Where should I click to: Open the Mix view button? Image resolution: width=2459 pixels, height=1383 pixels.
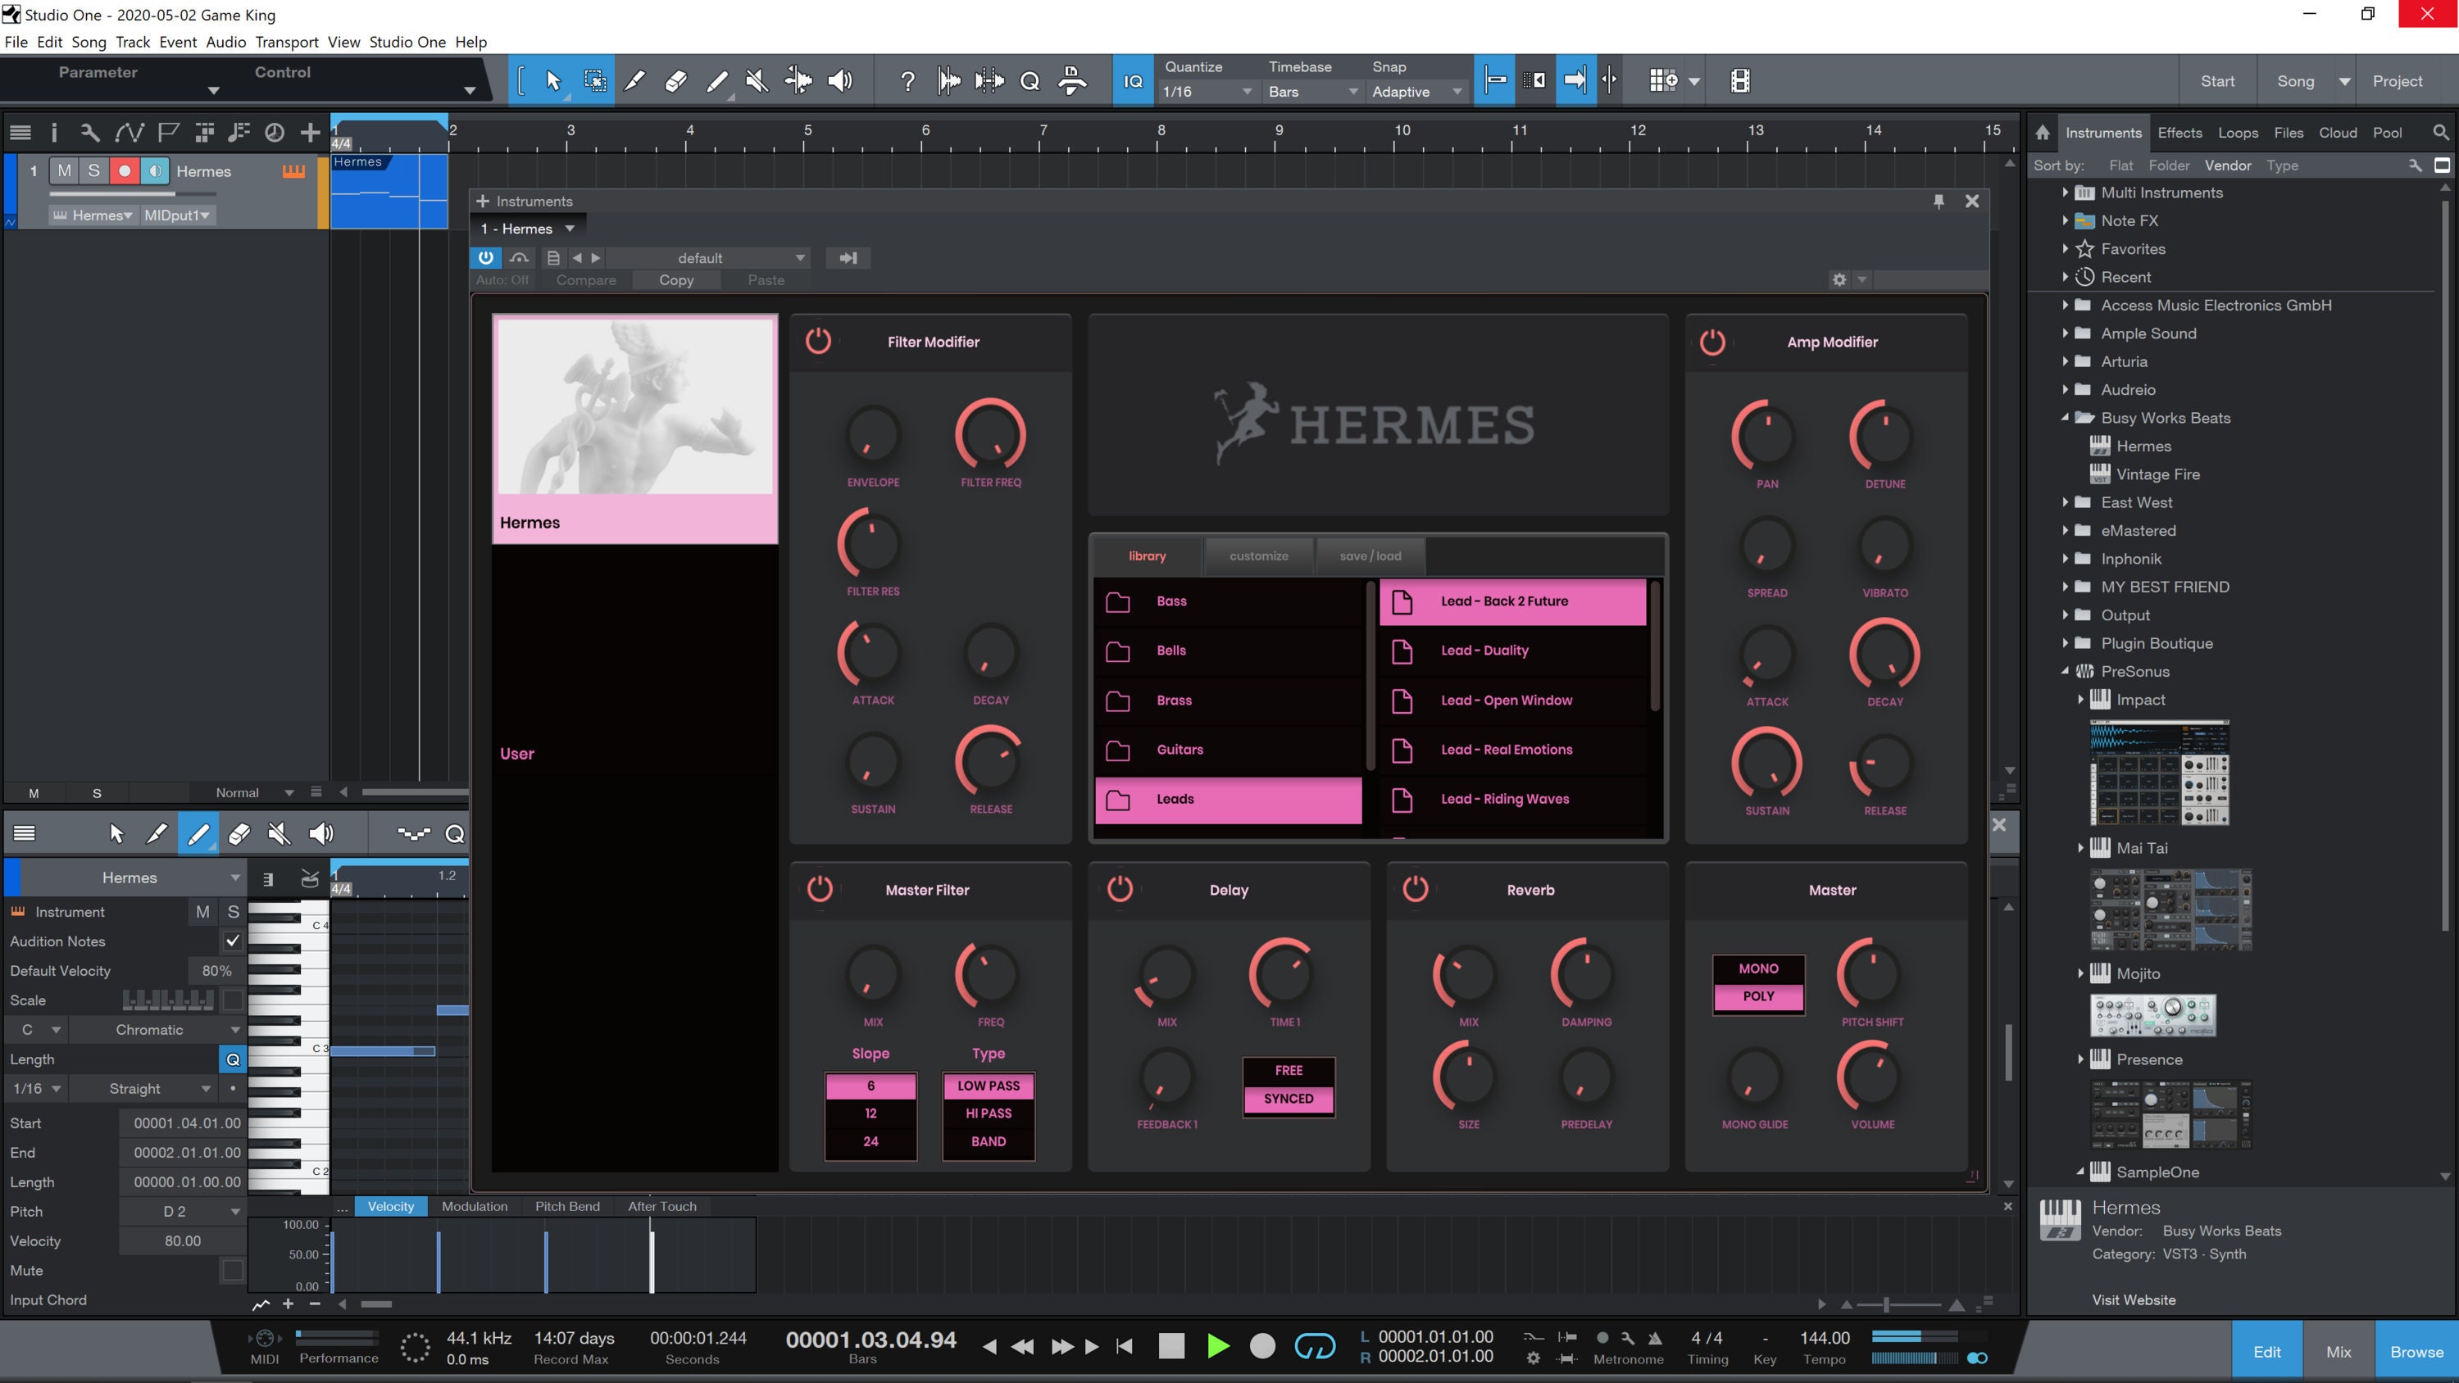(x=2339, y=1352)
